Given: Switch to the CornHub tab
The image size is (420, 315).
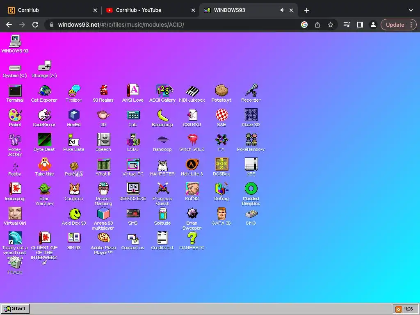Looking at the screenshot, I should point(52,10).
